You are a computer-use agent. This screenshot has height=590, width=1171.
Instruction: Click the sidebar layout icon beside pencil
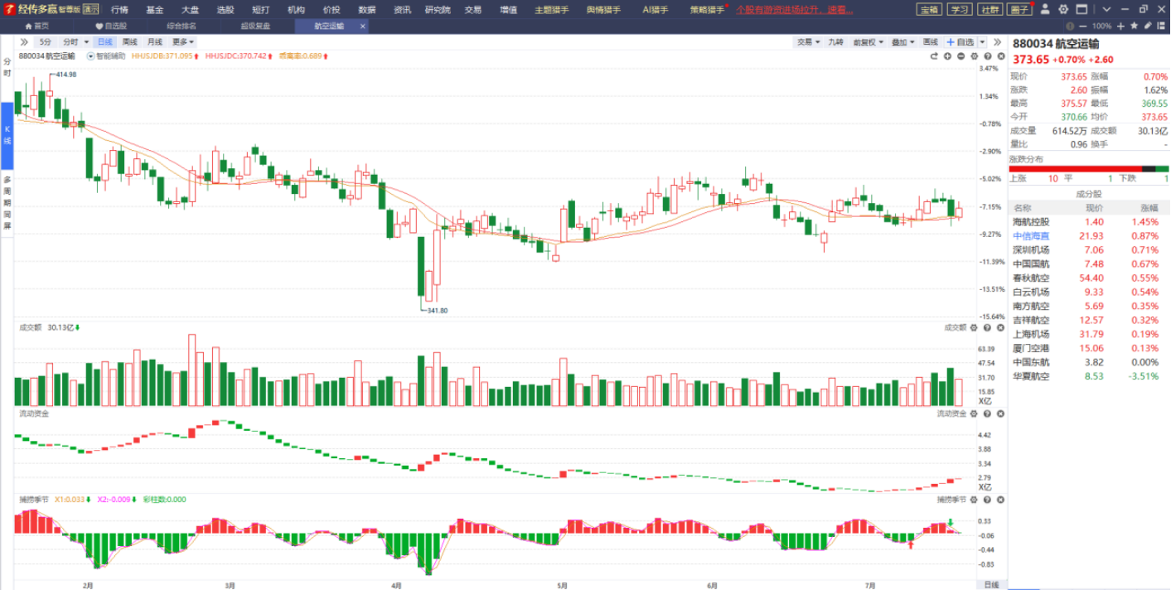(x=1160, y=26)
